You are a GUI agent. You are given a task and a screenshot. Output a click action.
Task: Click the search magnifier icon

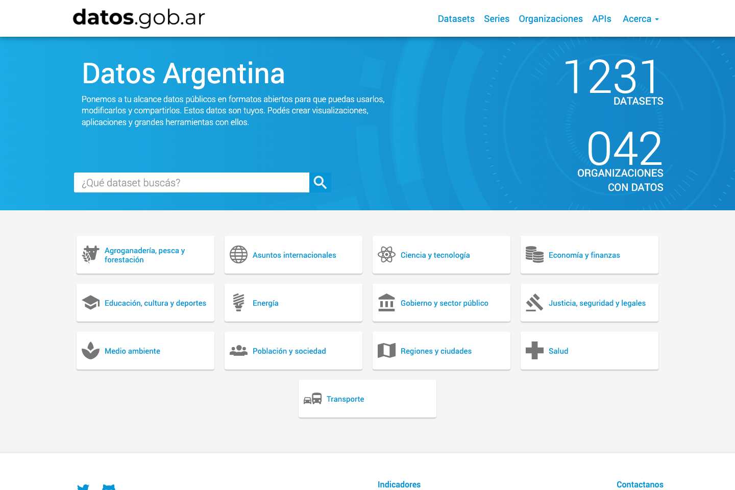[320, 182]
